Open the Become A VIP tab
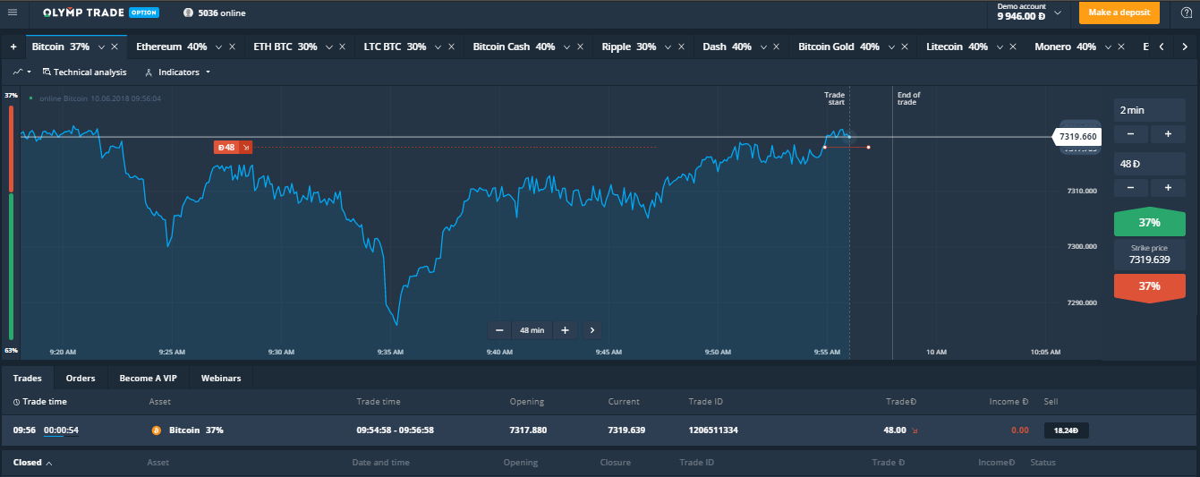This screenshot has height=477, width=1200. point(149,379)
